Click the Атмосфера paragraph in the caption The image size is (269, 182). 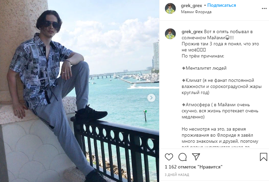[x=220, y=111]
